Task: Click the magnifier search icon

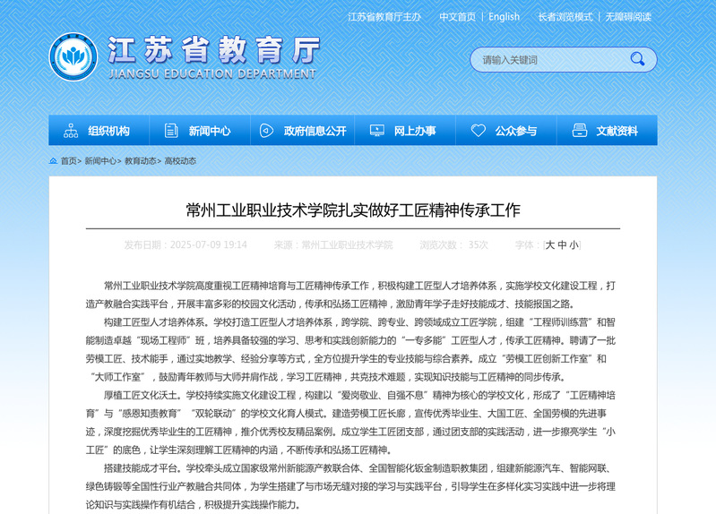Action: 637,59
